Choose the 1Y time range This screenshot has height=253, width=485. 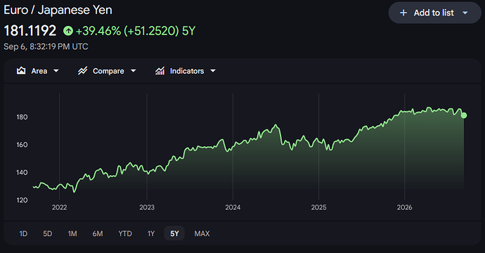(x=151, y=233)
